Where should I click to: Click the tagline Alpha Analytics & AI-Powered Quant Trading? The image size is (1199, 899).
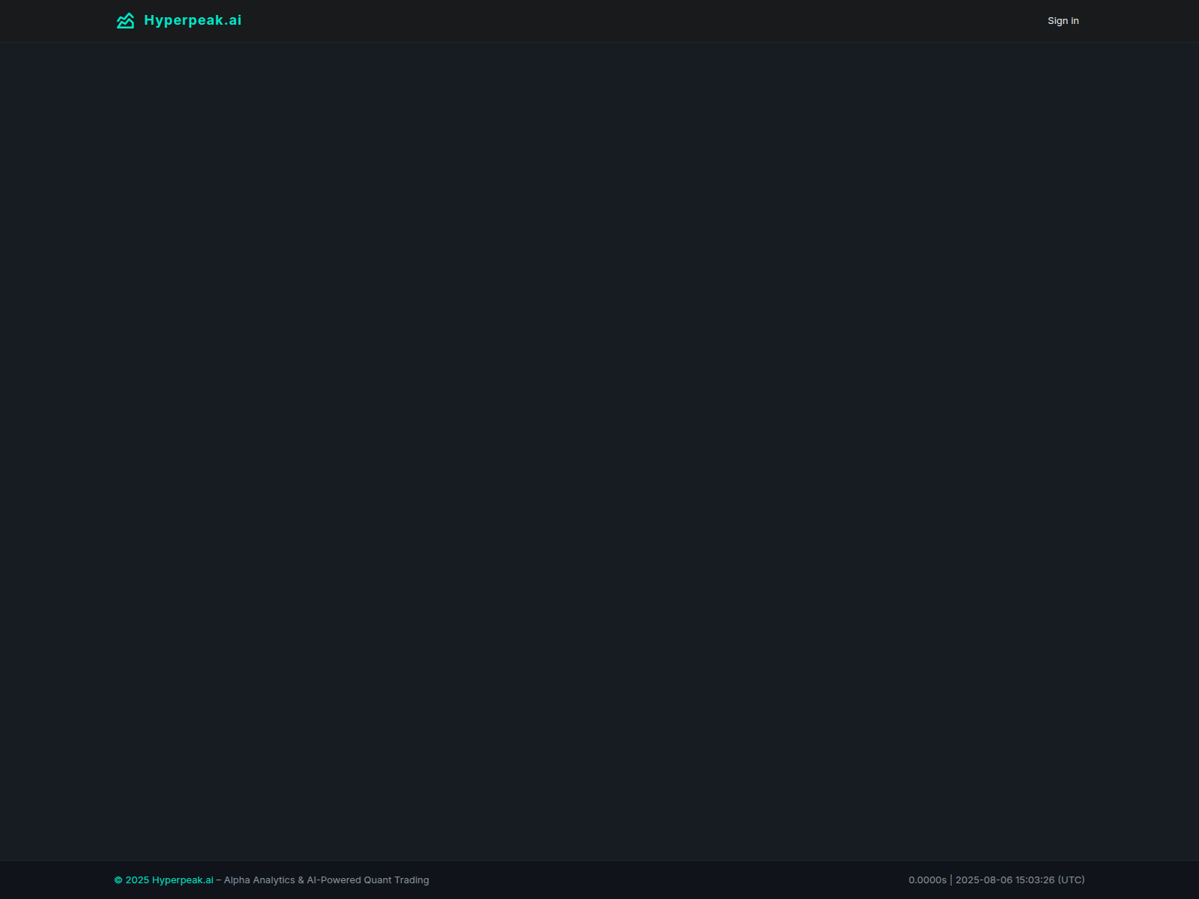click(x=327, y=880)
